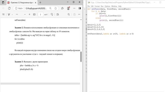The height and width of the screenshot is (92, 165).
Task: Click 'plus = lambda a, b: a + b' text
Action: pos(29,65)
